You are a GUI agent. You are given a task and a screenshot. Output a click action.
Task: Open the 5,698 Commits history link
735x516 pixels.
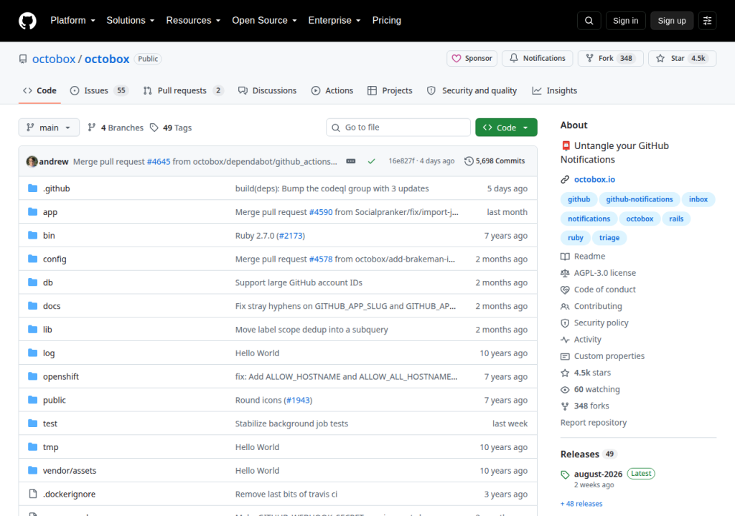[495, 161]
